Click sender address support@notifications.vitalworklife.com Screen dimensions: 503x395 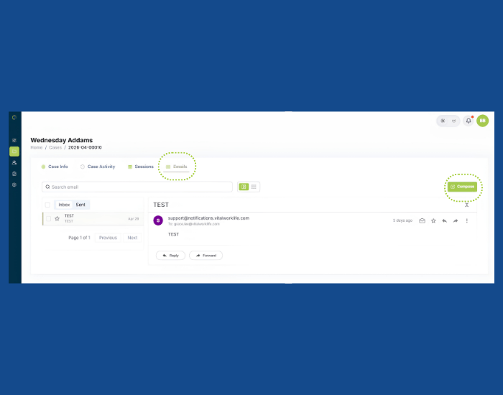tap(208, 218)
